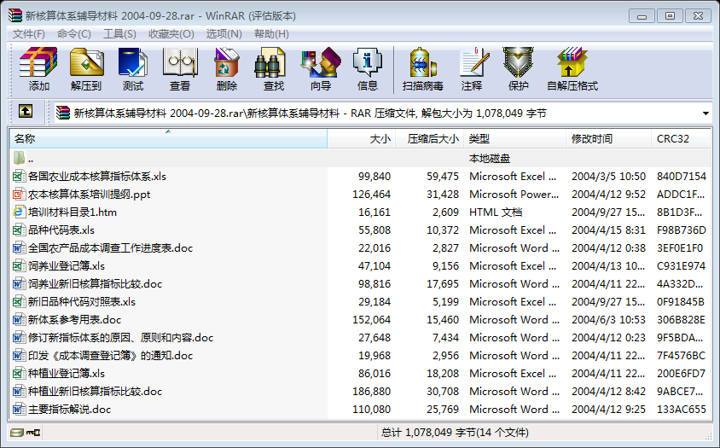The image size is (720, 448).
Task: Click the PowerPoint icon of 农本核算体系培训提纲.ppt
Action: (x=19, y=194)
